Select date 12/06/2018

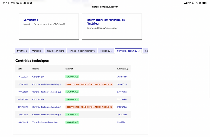tap(23, 115)
